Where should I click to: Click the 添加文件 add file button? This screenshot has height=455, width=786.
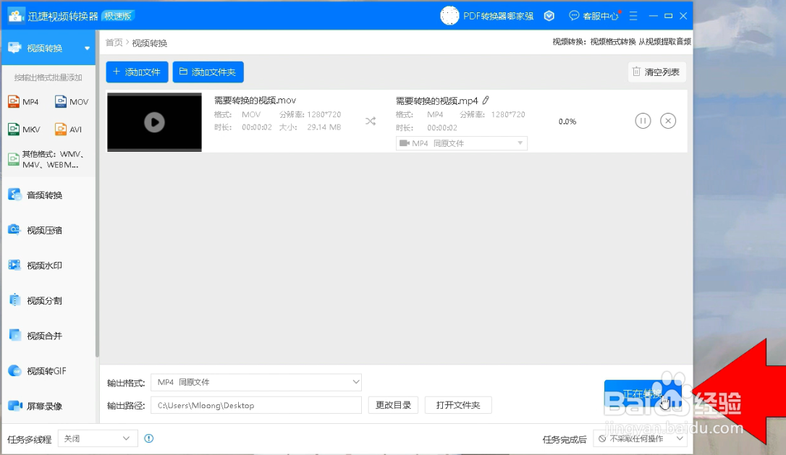(137, 72)
